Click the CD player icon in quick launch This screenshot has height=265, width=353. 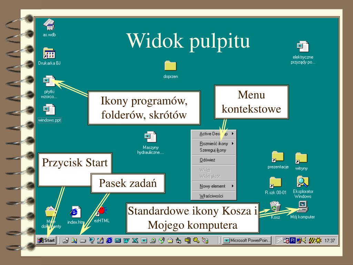click(161, 241)
